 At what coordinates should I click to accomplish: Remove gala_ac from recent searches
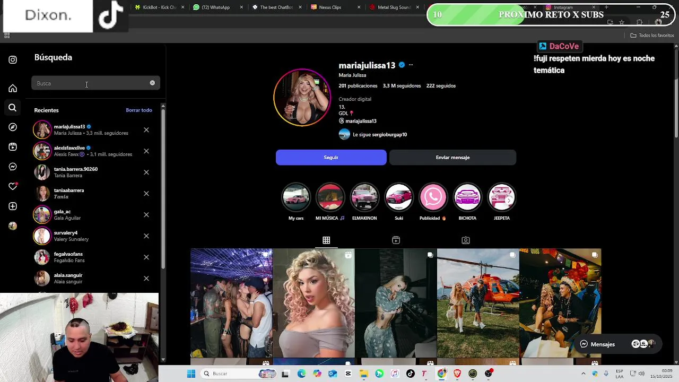[146, 215]
